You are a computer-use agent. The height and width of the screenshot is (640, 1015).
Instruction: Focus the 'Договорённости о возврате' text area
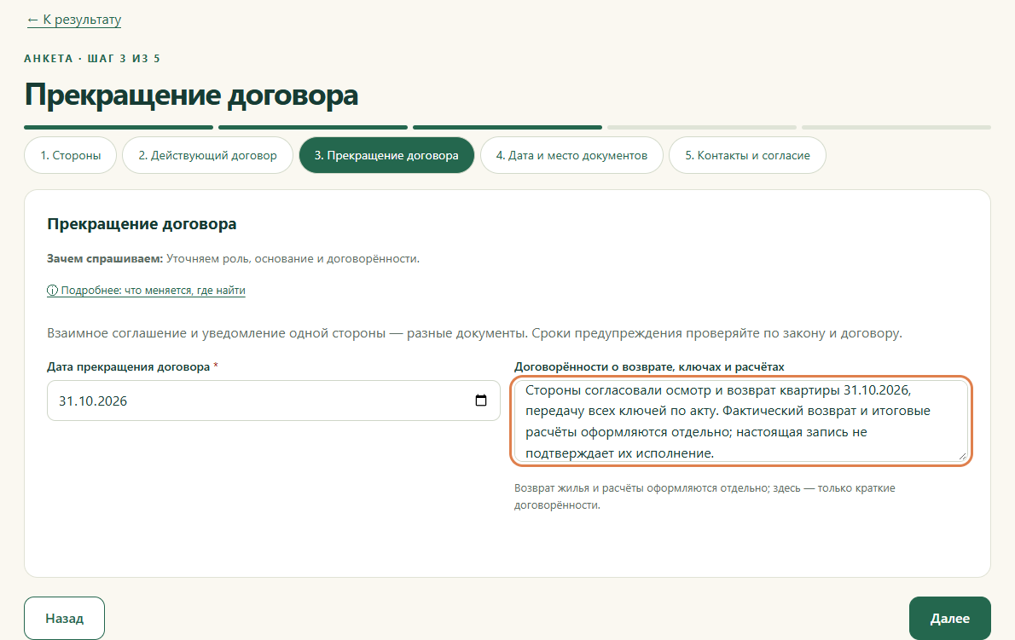[741, 421]
